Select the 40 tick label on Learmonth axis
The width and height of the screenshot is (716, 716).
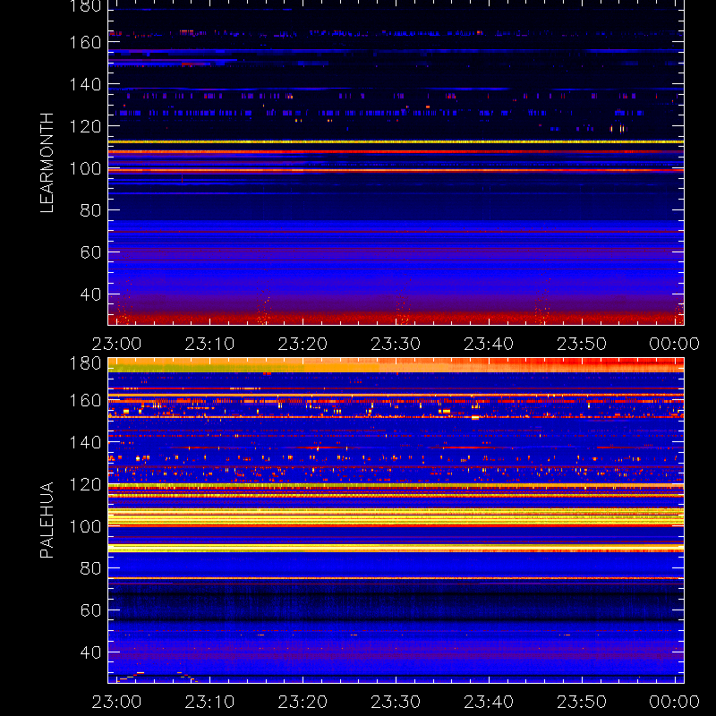(90, 294)
